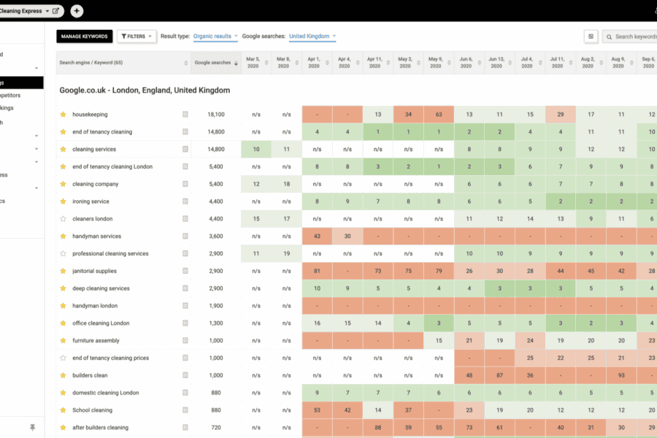This screenshot has width=657, height=438.
Task: Unstar the housekeeping keyword
Action: [63, 115]
